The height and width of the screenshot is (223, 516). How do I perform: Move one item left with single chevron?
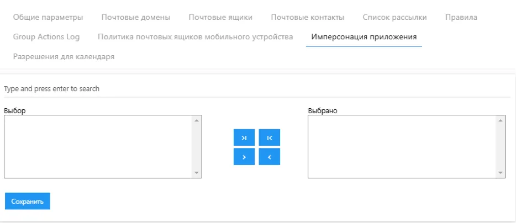pos(270,157)
